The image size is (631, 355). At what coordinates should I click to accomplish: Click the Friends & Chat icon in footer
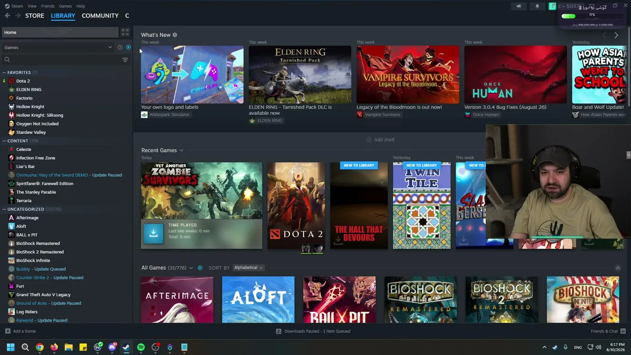(x=623, y=331)
